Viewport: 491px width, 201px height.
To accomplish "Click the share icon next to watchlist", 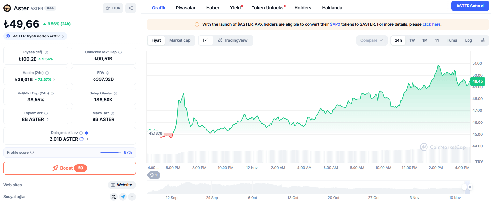I will 131,8.
